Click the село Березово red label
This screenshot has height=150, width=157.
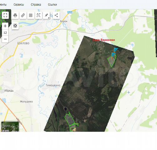tap(104, 40)
